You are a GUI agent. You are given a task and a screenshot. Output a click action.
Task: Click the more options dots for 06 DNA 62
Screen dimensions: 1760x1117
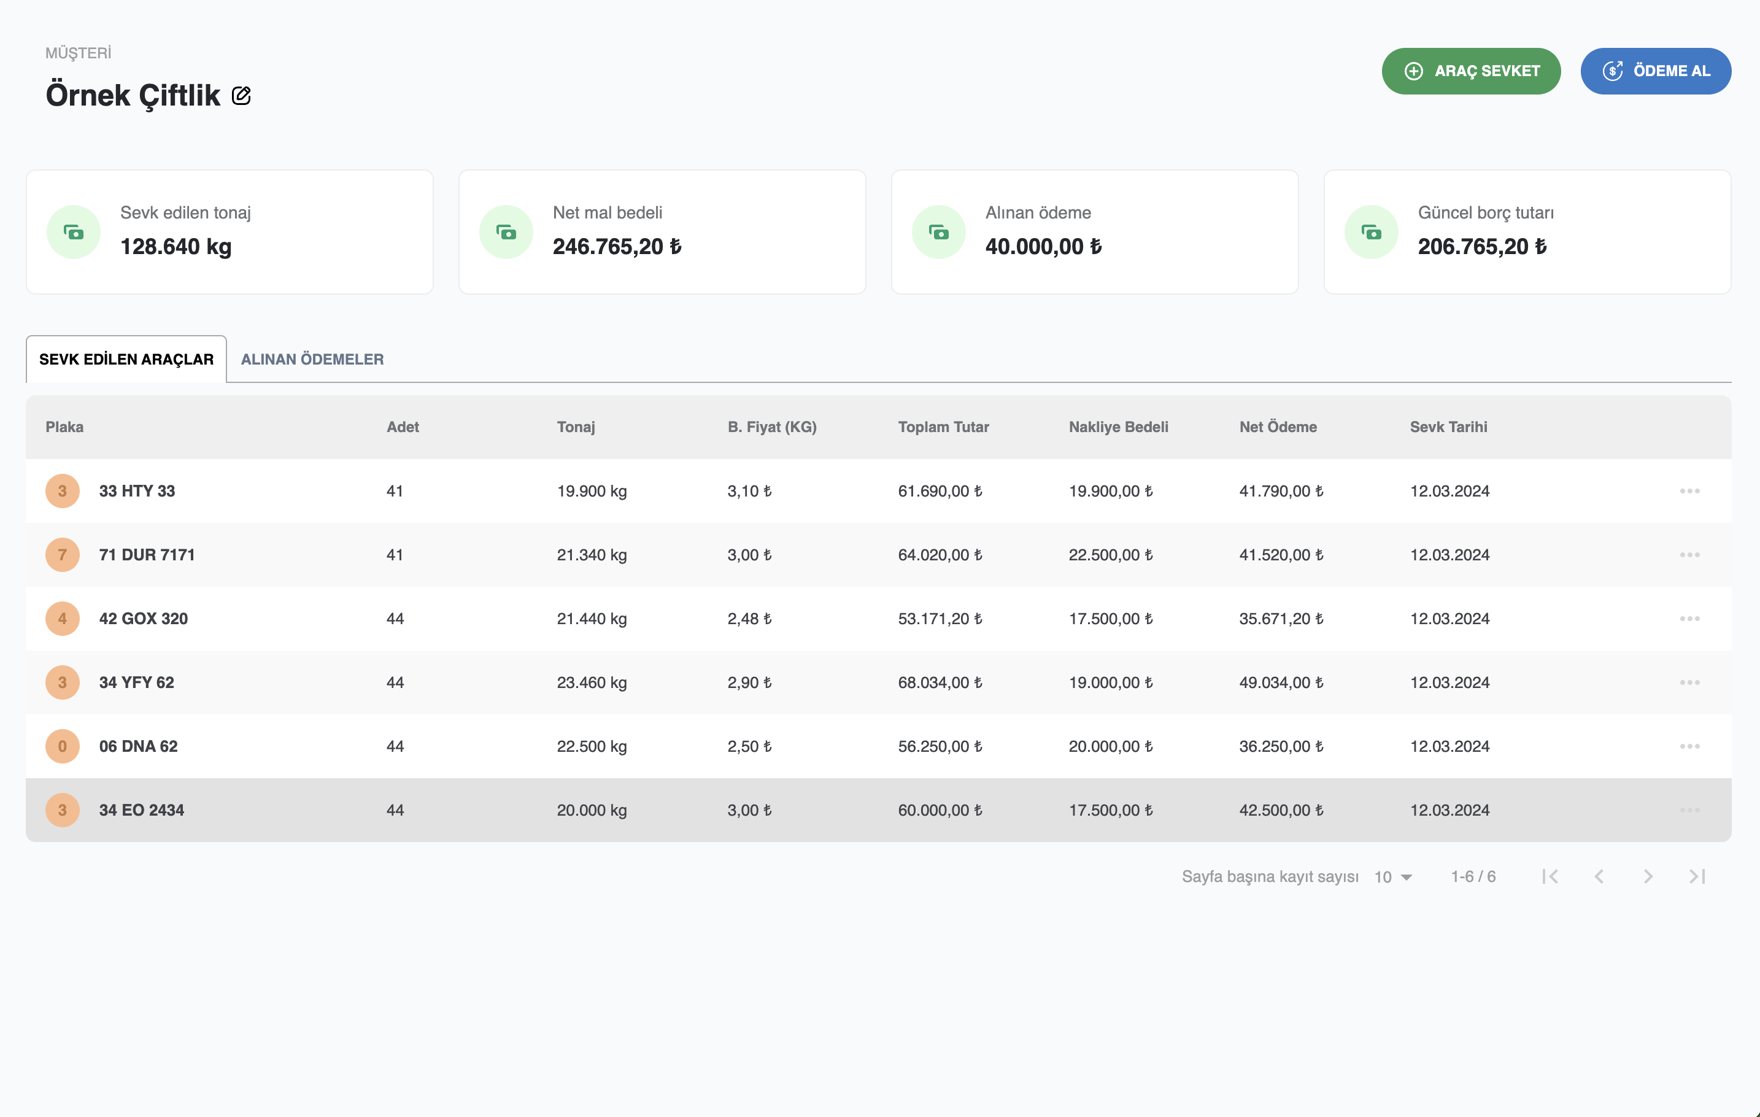[x=1689, y=746]
